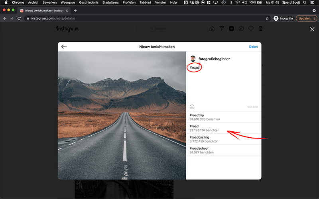Reload the page with the refresh button
The width and height of the screenshot is (319, 199).
coord(19,18)
